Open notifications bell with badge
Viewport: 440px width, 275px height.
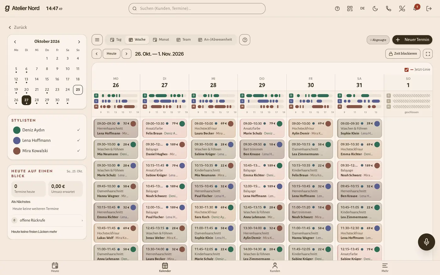[x=415, y=8]
